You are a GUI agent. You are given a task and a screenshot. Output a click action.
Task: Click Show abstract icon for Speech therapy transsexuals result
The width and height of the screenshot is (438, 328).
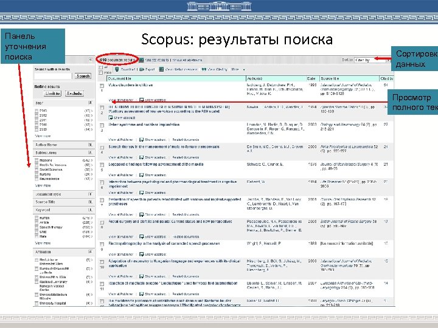(142, 157)
